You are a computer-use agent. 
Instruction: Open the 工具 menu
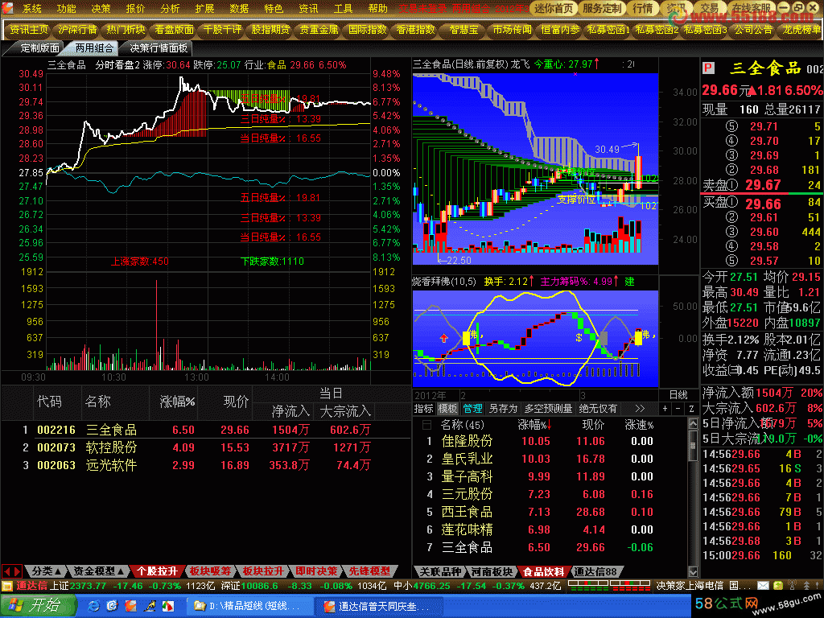343,8
